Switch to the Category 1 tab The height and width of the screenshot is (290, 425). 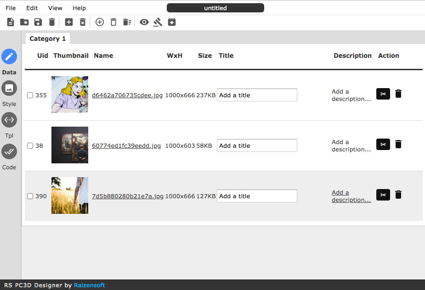[48, 39]
